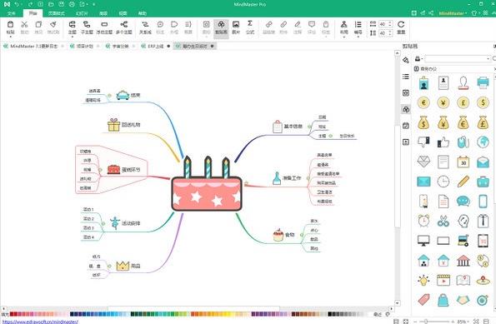
Task: Insert a relationship line from the toolbar
Action: point(145,27)
